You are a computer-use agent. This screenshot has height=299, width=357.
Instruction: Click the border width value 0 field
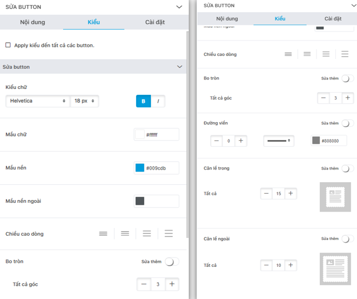click(x=229, y=141)
